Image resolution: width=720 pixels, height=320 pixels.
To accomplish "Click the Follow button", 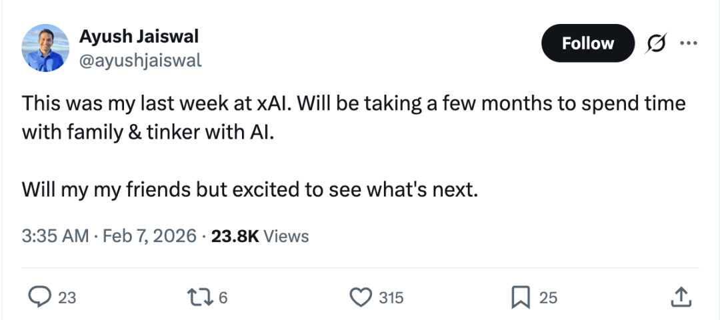I will coord(587,44).
